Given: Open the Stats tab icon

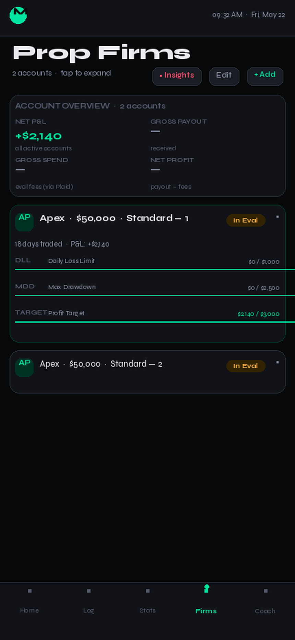Looking at the screenshot, I should pos(148,591).
